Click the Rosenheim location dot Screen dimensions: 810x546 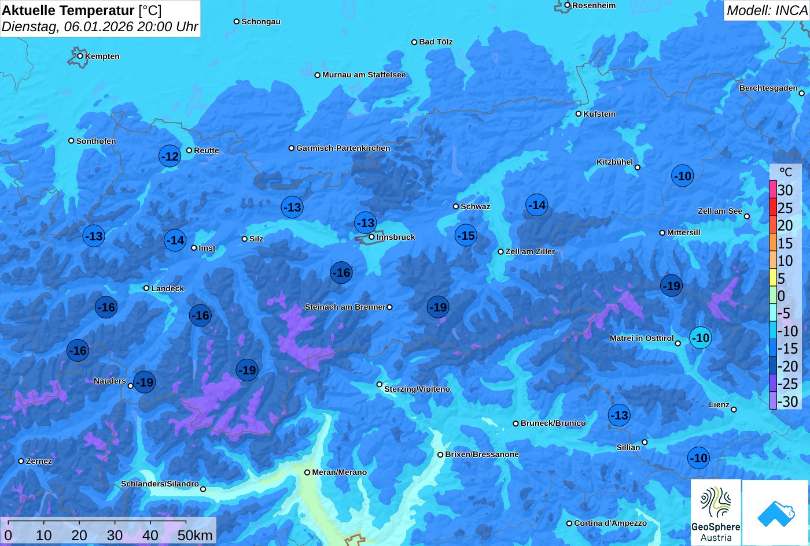(x=568, y=5)
